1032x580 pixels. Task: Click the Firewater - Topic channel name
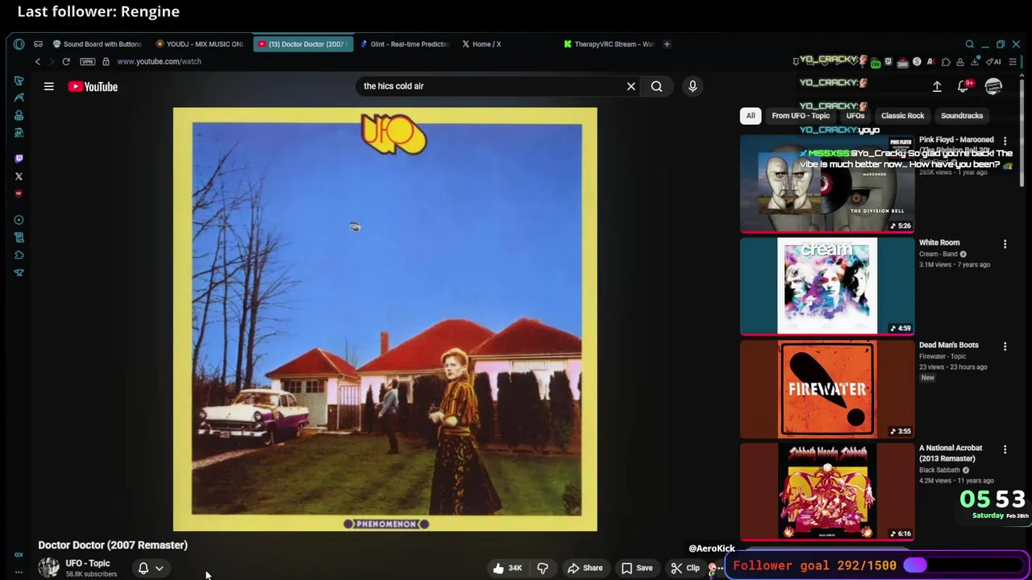(943, 356)
